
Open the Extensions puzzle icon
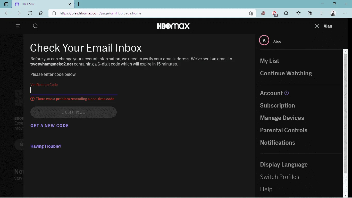click(286, 13)
